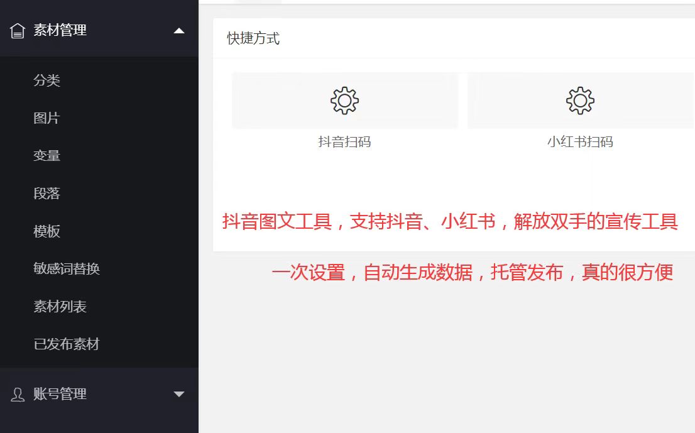
Task: Click the gear icon above 抖音扫码
Action: 344,101
